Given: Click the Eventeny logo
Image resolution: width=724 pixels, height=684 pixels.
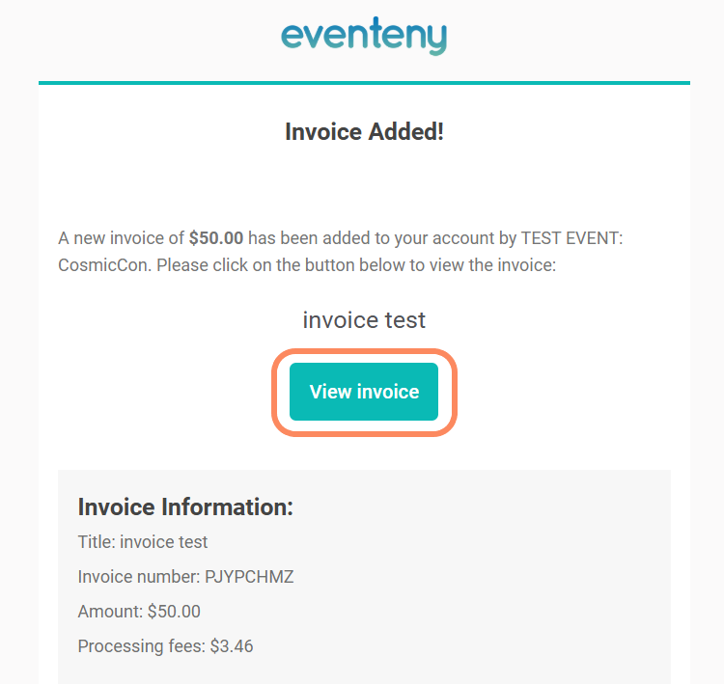Looking at the screenshot, I should [364, 36].
